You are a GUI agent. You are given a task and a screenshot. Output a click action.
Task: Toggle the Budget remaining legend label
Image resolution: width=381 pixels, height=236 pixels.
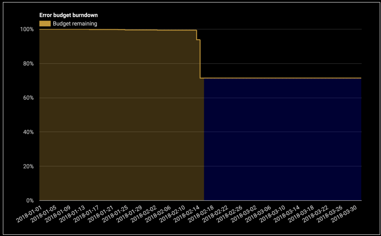pos(75,24)
